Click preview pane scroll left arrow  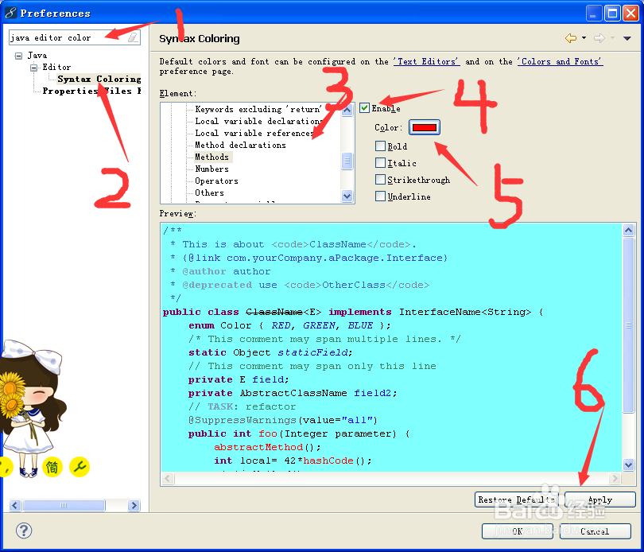[x=168, y=479]
